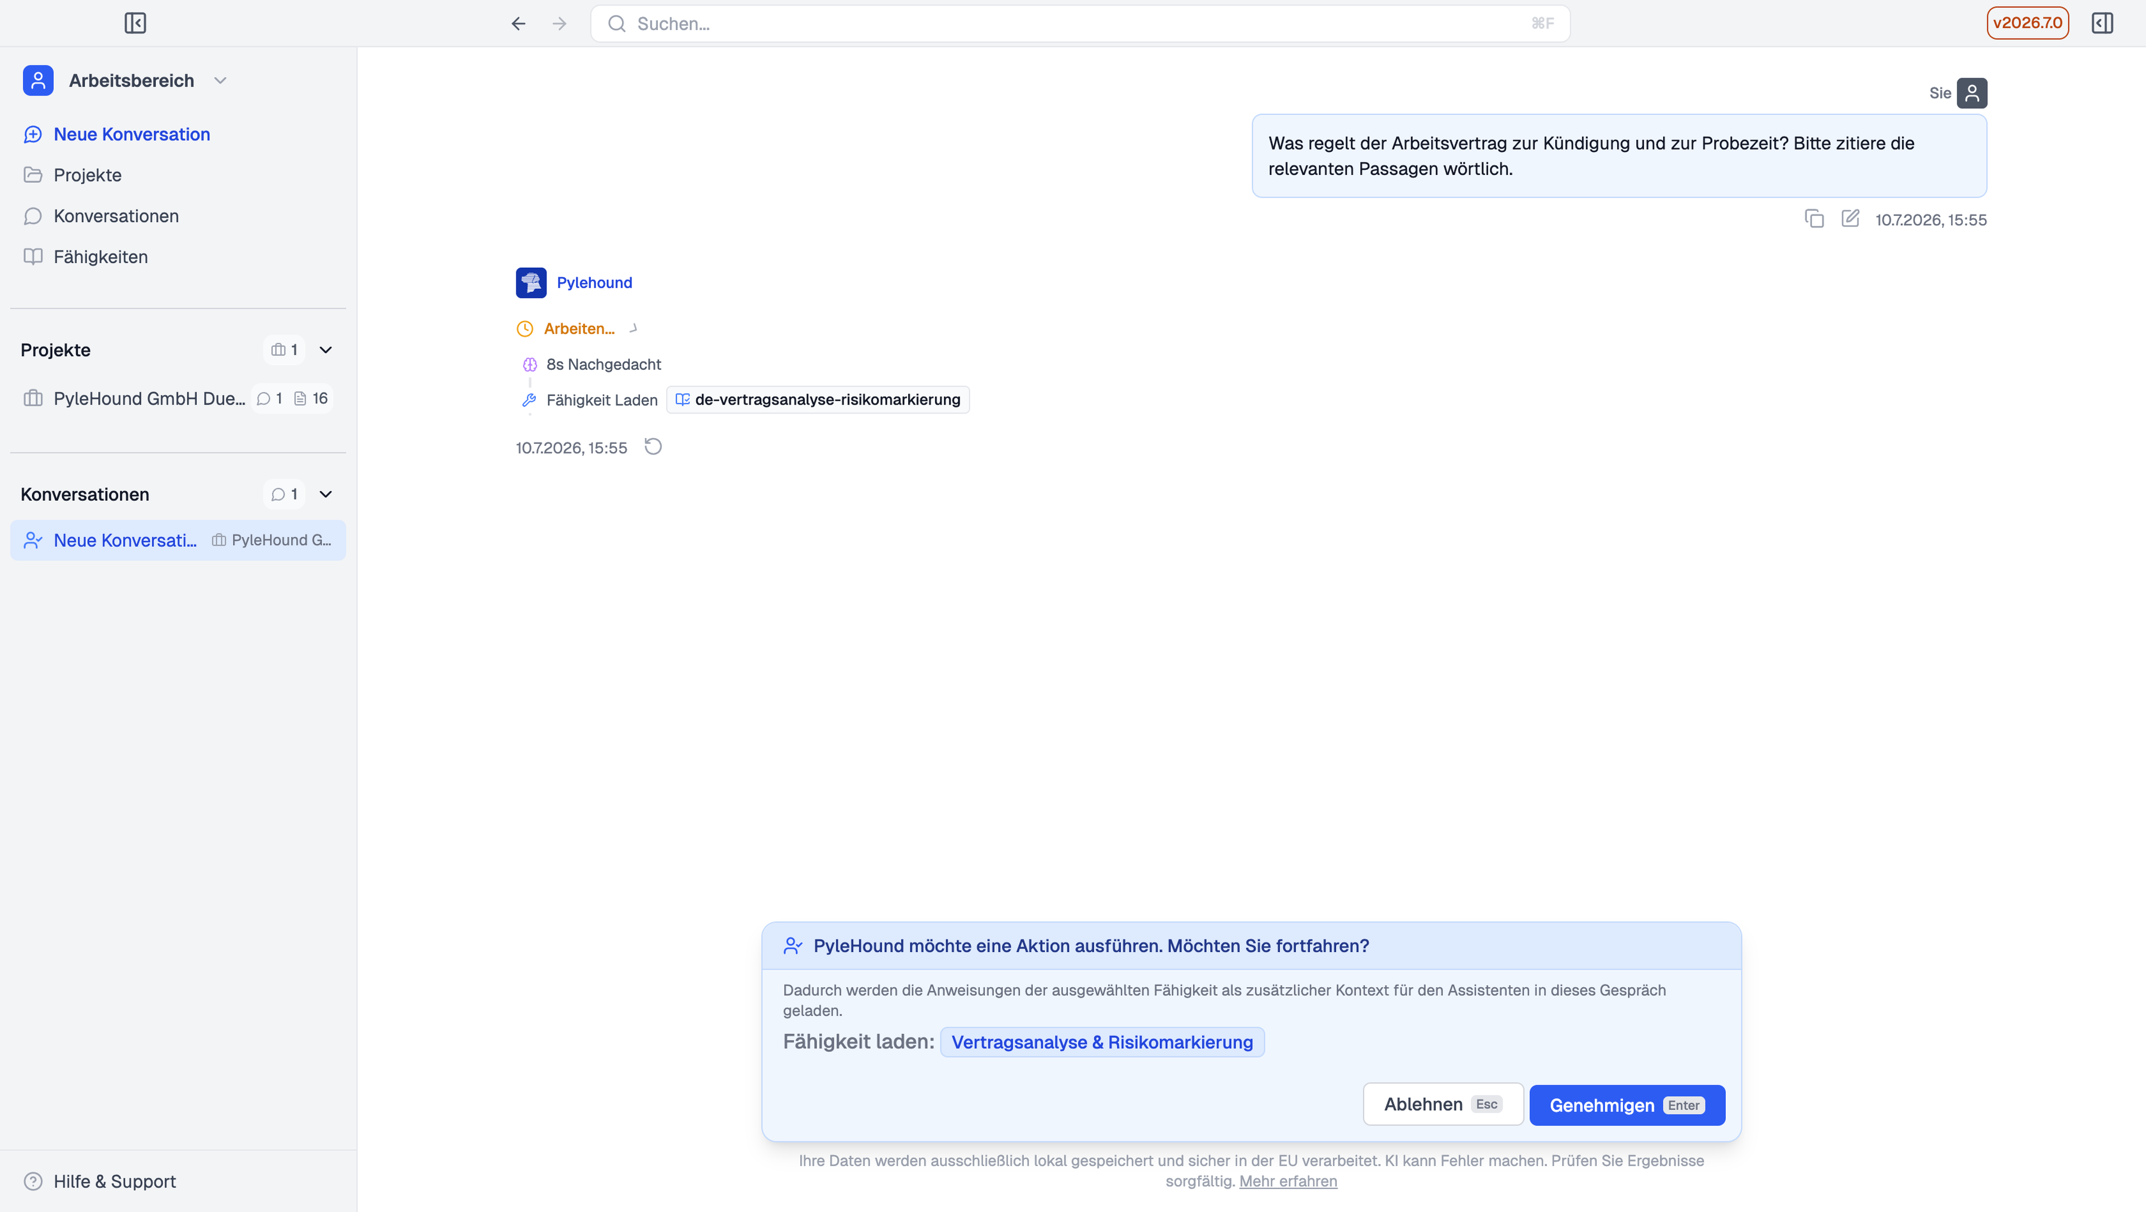Edit the user message with pencil icon
This screenshot has height=1212, width=2146.
point(1850,219)
